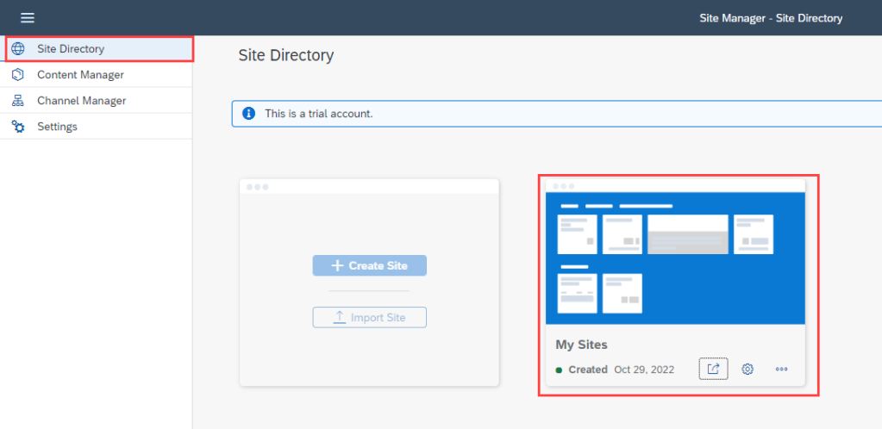The width and height of the screenshot is (882, 429).
Task: Click the My Sites preview thumbnail
Action: point(675,258)
